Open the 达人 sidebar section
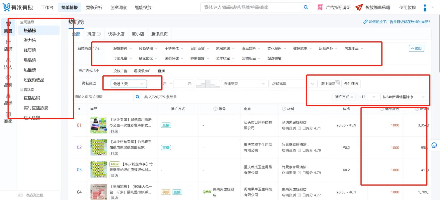 (8, 63)
